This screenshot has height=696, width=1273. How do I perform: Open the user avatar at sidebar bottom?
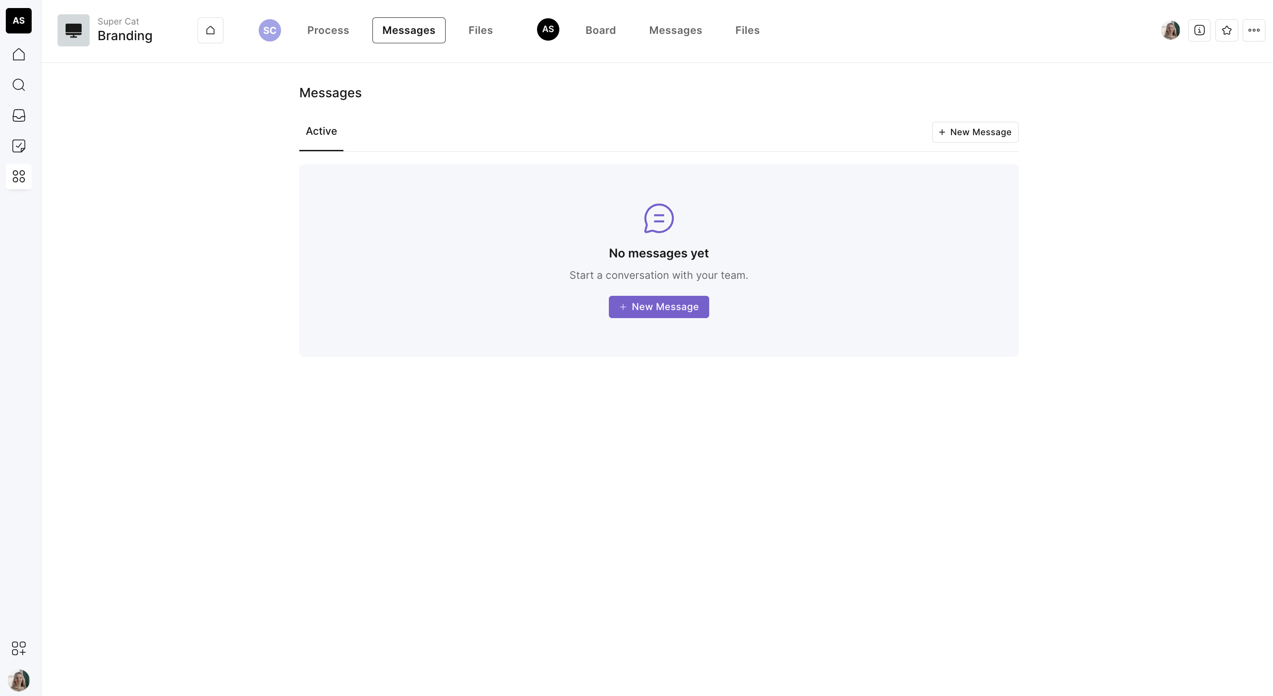point(19,680)
